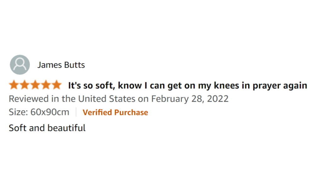Viewport: 323px width, 193px height.
Task: Open James Butts' reviewer profile name
Action: pos(61,65)
